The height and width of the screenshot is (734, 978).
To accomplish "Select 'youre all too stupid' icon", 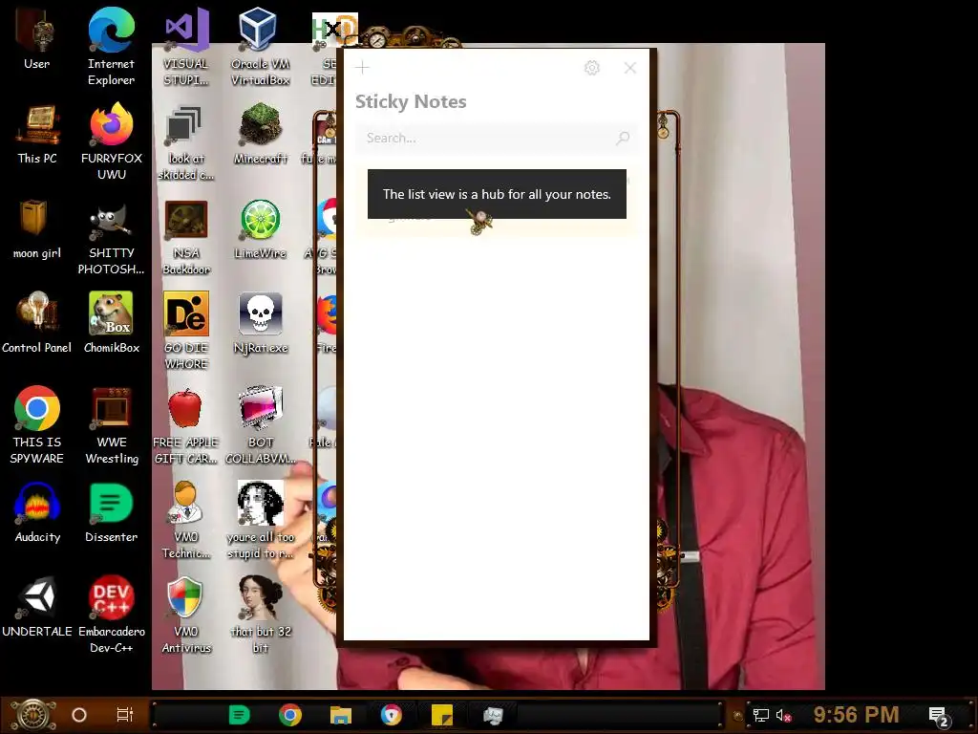I will (x=260, y=521).
